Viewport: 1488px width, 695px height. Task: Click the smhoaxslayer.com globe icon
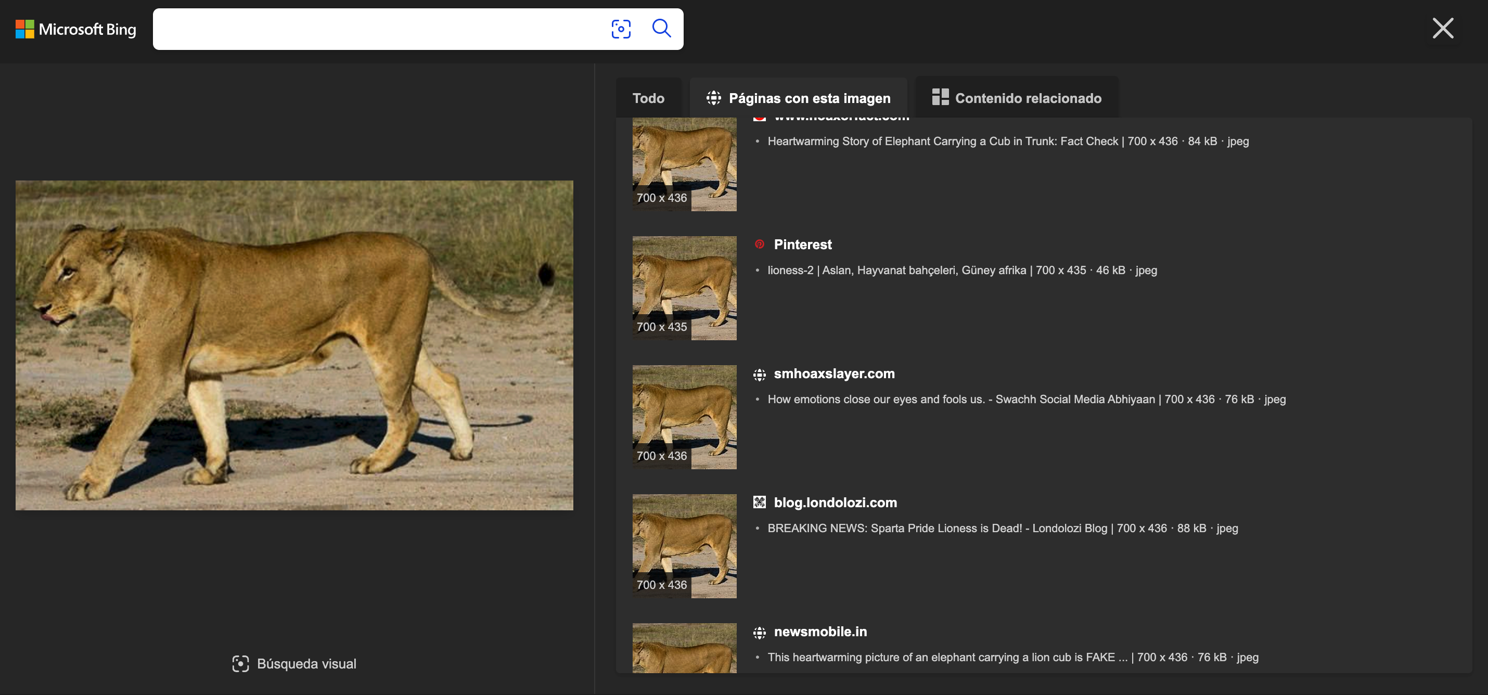(x=759, y=375)
